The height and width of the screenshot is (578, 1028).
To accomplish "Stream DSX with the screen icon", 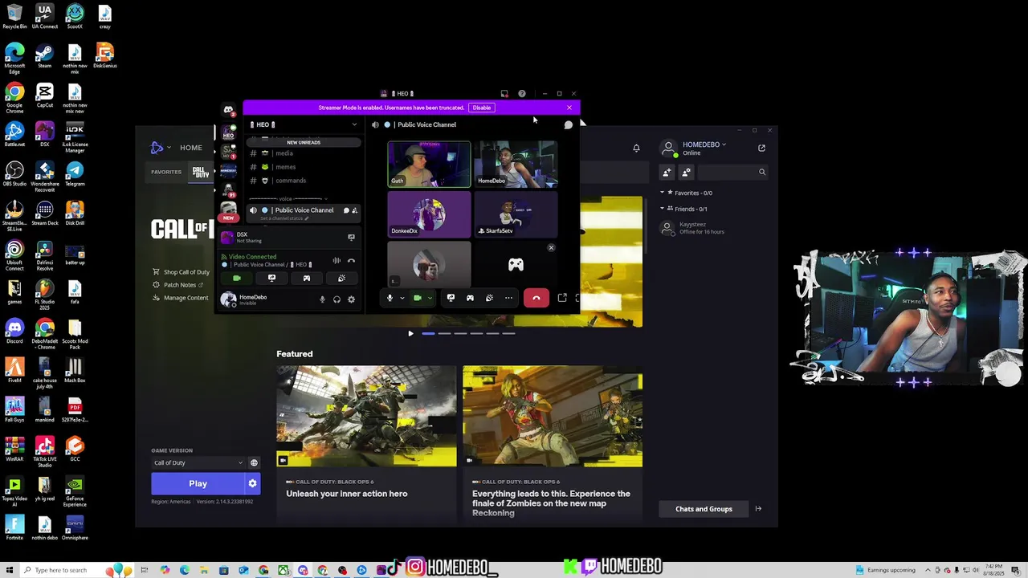I will (x=351, y=237).
